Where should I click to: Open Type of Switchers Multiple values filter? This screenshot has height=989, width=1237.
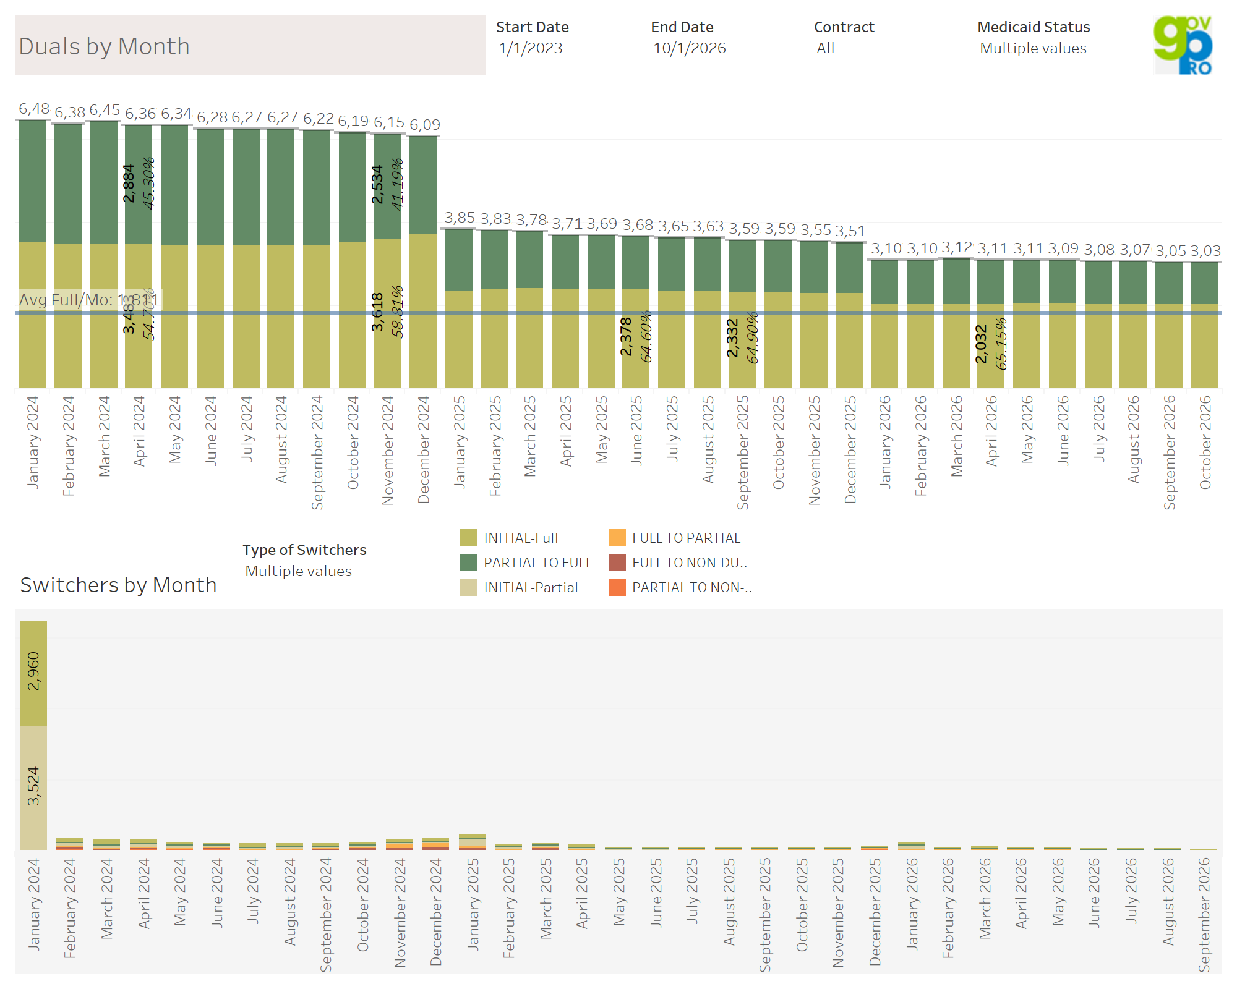coord(298,571)
